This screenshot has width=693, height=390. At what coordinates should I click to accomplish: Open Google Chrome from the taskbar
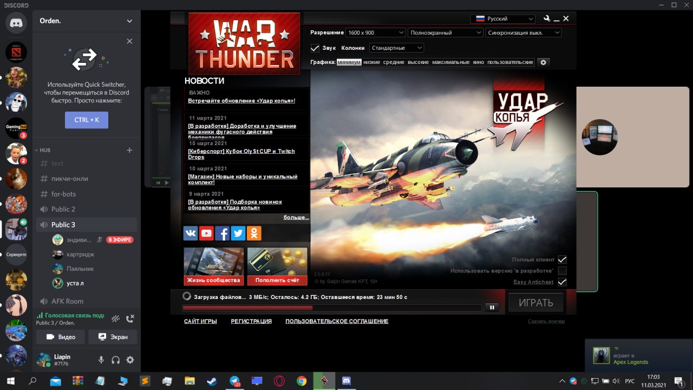(302, 381)
